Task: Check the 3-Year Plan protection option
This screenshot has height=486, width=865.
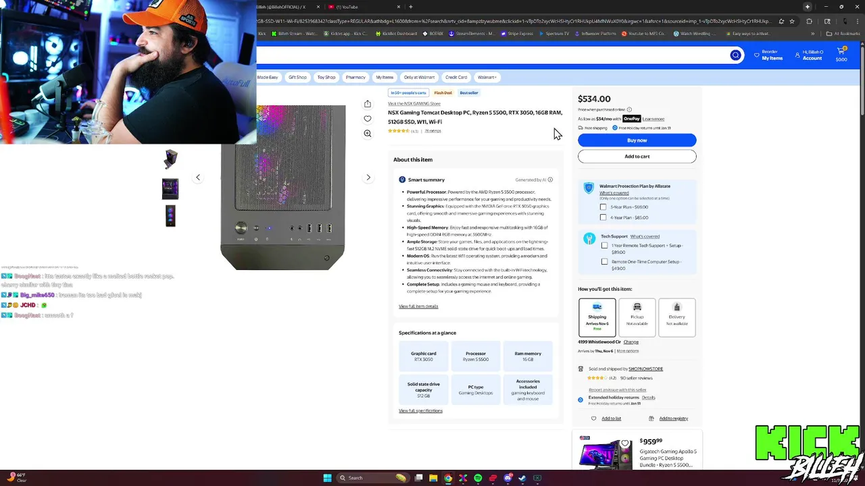Action: click(603, 207)
